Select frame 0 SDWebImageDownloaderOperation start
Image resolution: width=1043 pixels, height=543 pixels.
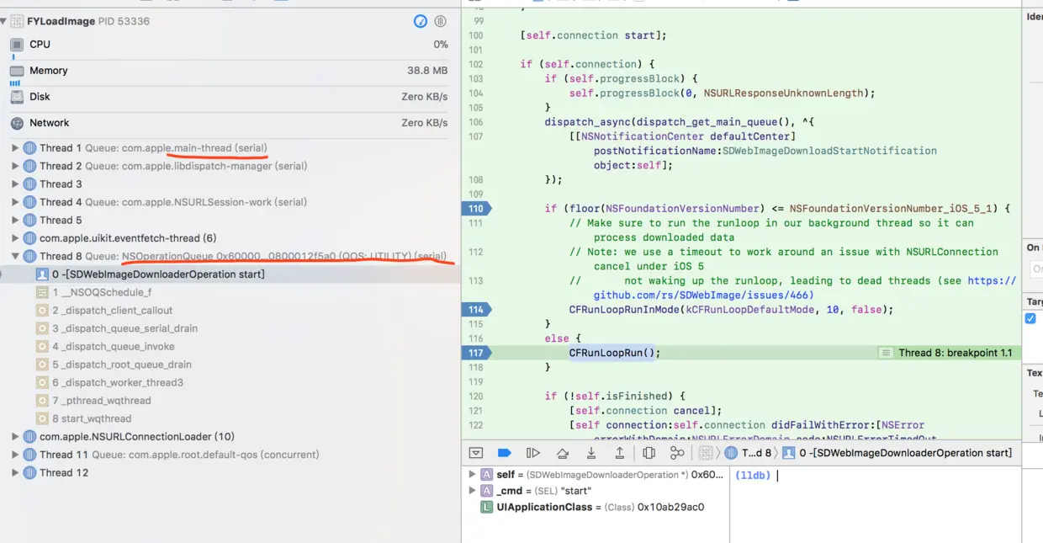coord(230,274)
